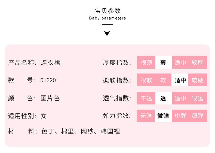Pick 超弹 in the elasticity index
The height and width of the screenshot is (153, 215).
[x=198, y=116]
